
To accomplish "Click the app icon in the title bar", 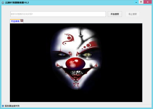I will [x=3, y=2].
